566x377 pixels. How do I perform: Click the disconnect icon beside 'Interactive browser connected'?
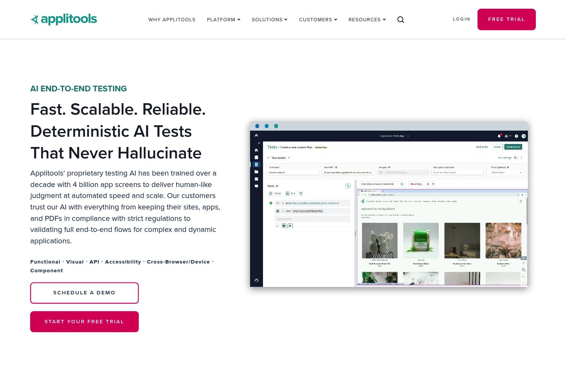tap(402, 184)
